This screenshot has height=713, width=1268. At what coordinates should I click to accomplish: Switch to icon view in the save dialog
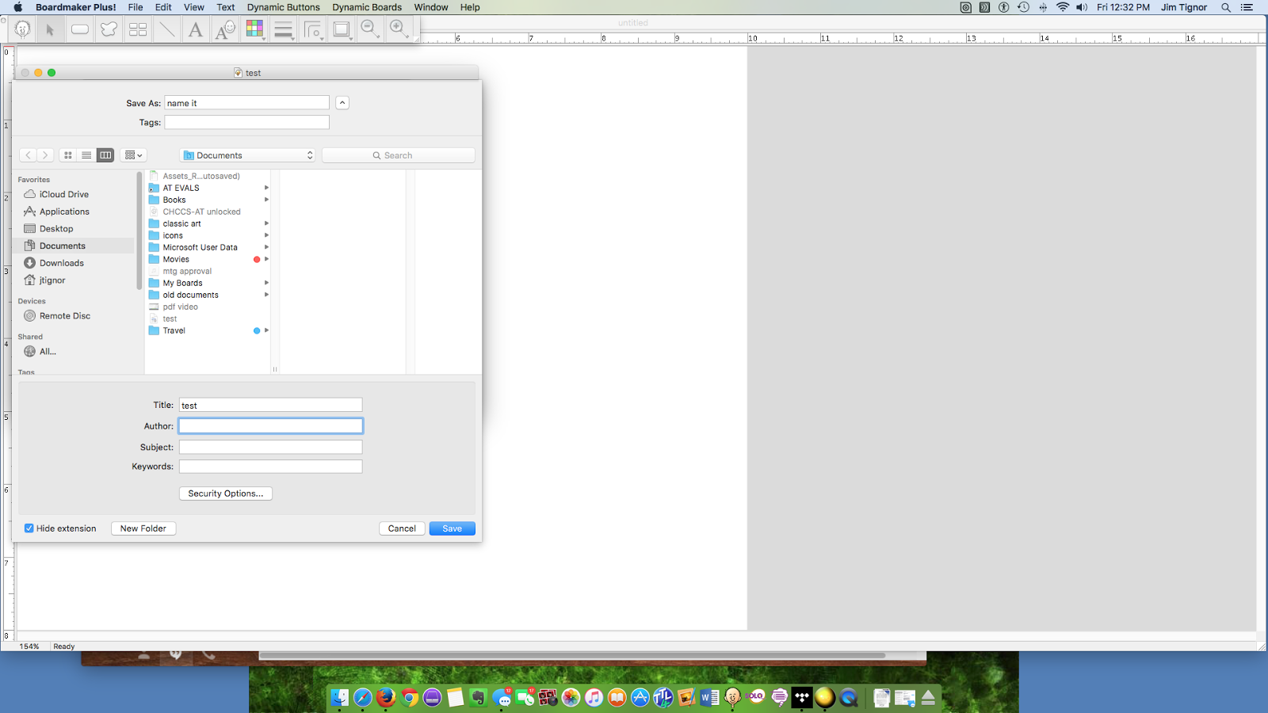point(67,154)
